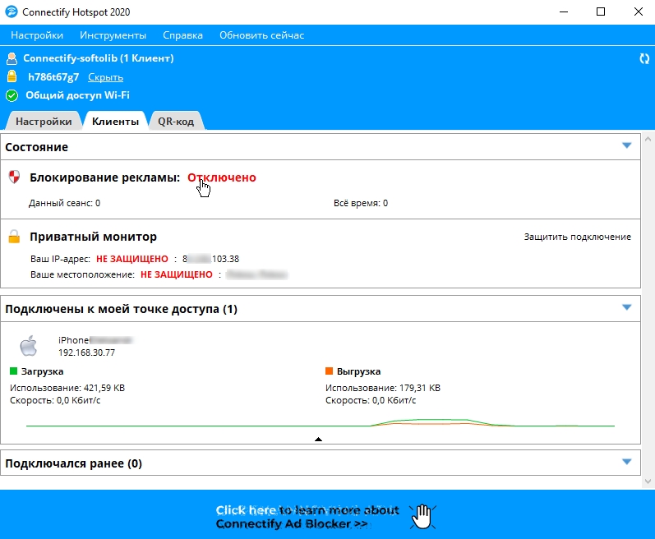Click Защитить подключение link
This screenshot has width=655, height=539.
click(x=578, y=237)
